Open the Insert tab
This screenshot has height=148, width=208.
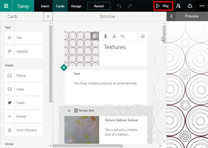[45, 6]
